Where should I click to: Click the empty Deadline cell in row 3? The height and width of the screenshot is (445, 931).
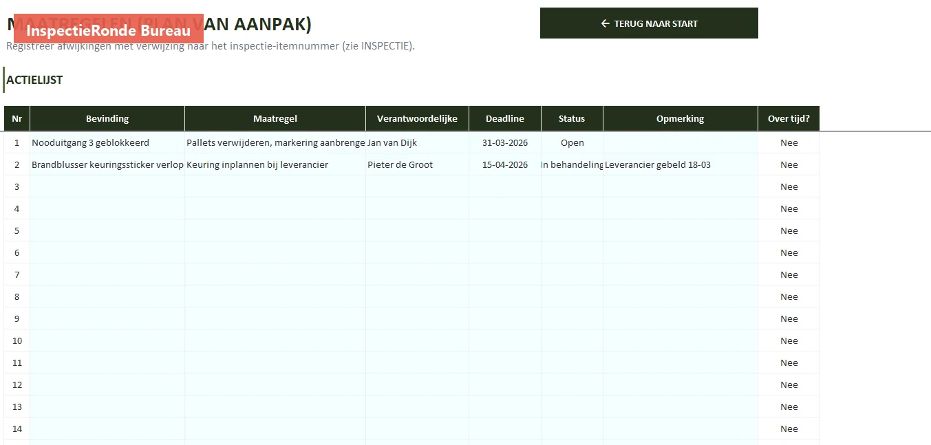click(x=505, y=186)
